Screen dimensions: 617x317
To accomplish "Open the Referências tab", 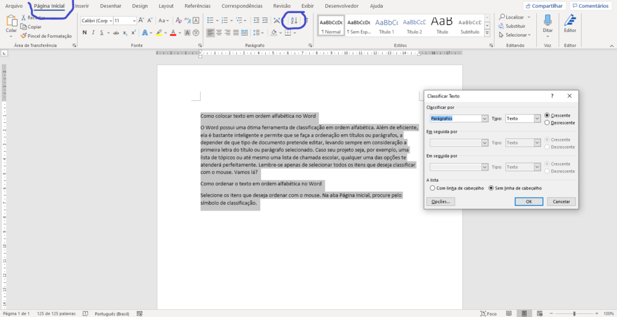I will 198,6.
